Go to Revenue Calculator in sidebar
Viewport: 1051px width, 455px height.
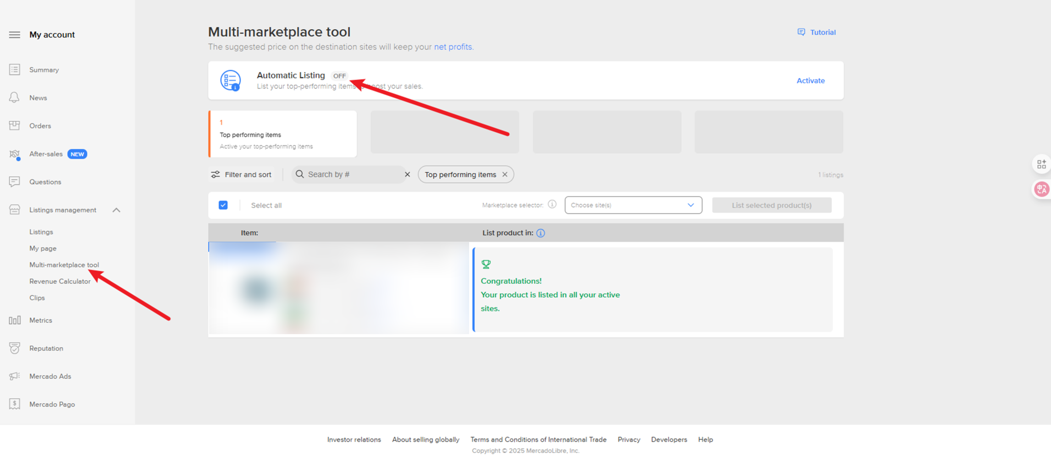60,281
